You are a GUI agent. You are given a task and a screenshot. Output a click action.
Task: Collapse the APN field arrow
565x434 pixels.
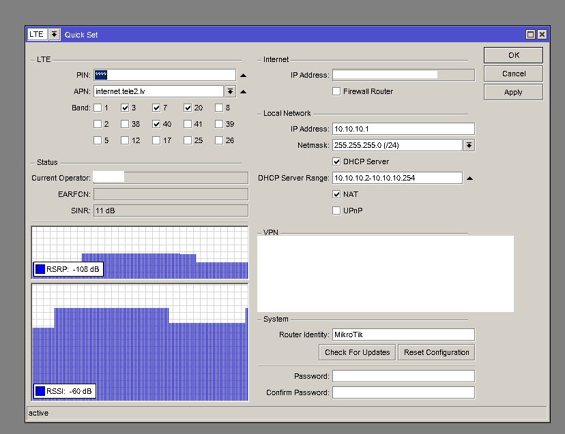pyautogui.click(x=243, y=91)
